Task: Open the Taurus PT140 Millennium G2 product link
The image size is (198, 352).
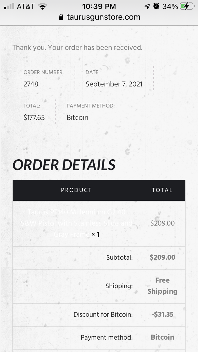Action: (x=77, y=223)
